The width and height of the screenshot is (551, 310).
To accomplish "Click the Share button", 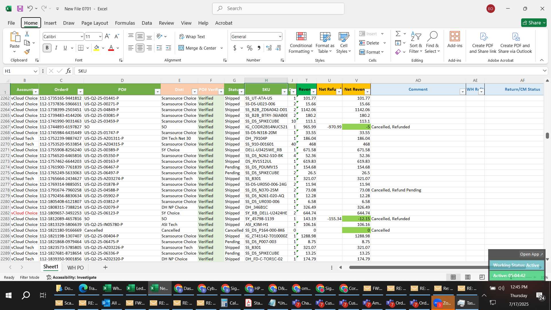I will click(x=534, y=23).
